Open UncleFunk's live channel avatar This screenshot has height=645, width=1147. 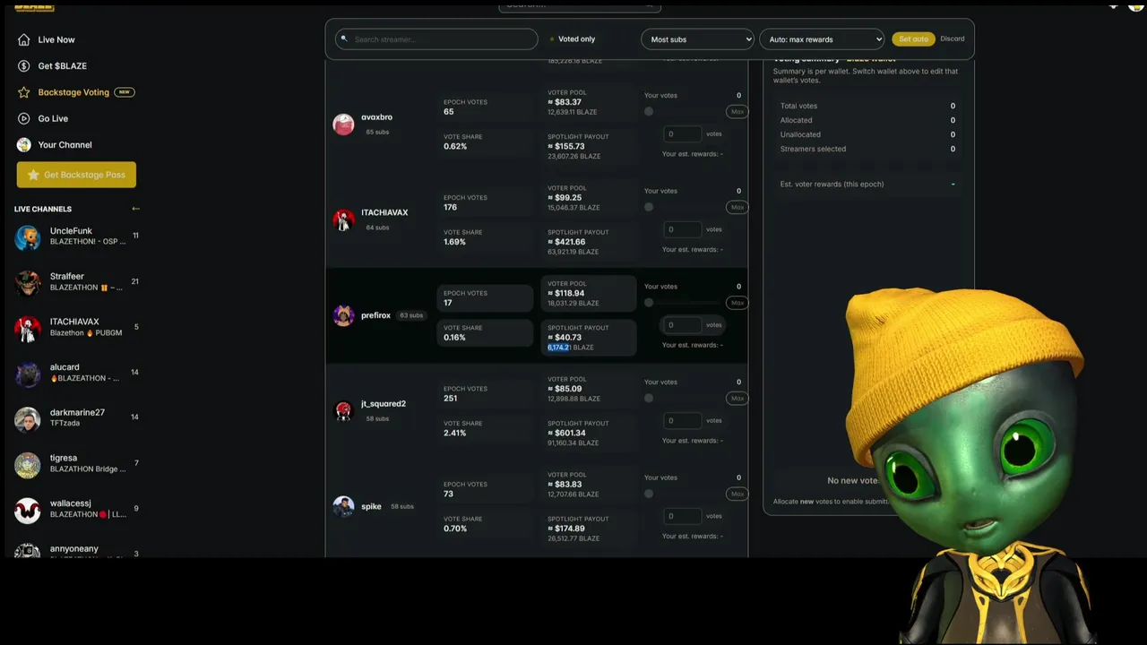coord(28,237)
